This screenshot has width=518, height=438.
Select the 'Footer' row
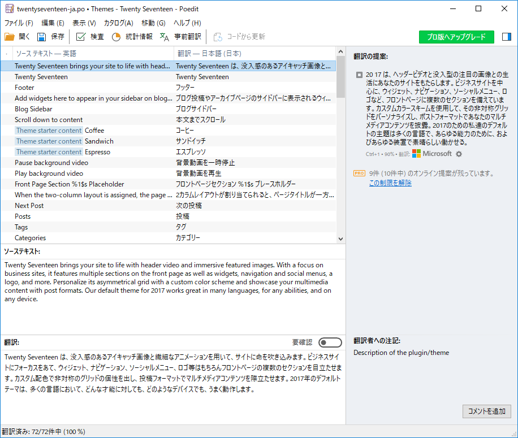pyautogui.click(x=169, y=88)
